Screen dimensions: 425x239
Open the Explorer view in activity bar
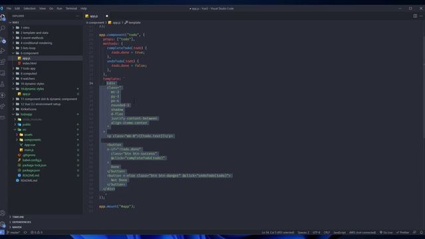pyautogui.click(x=3, y=18)
